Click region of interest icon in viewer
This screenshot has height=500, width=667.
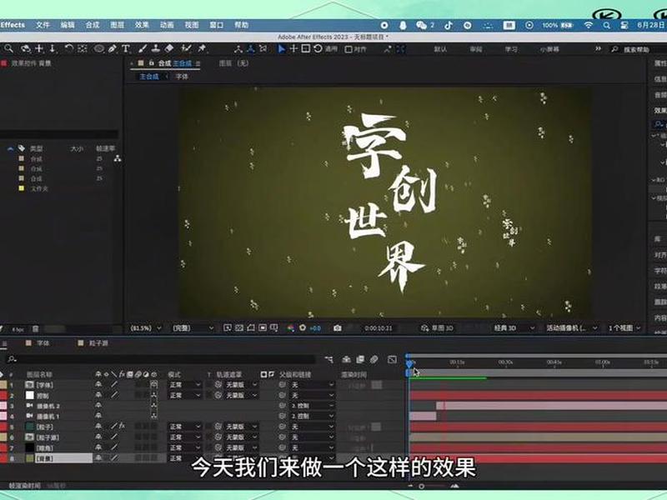pos(263,327)
